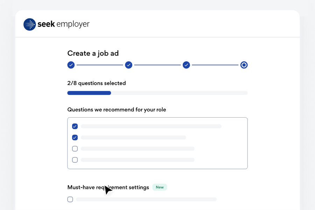This screenshot has width=315, height=210.
Task: Click the '2/8 questions selected' text
Action: click(x=97, y=83)
